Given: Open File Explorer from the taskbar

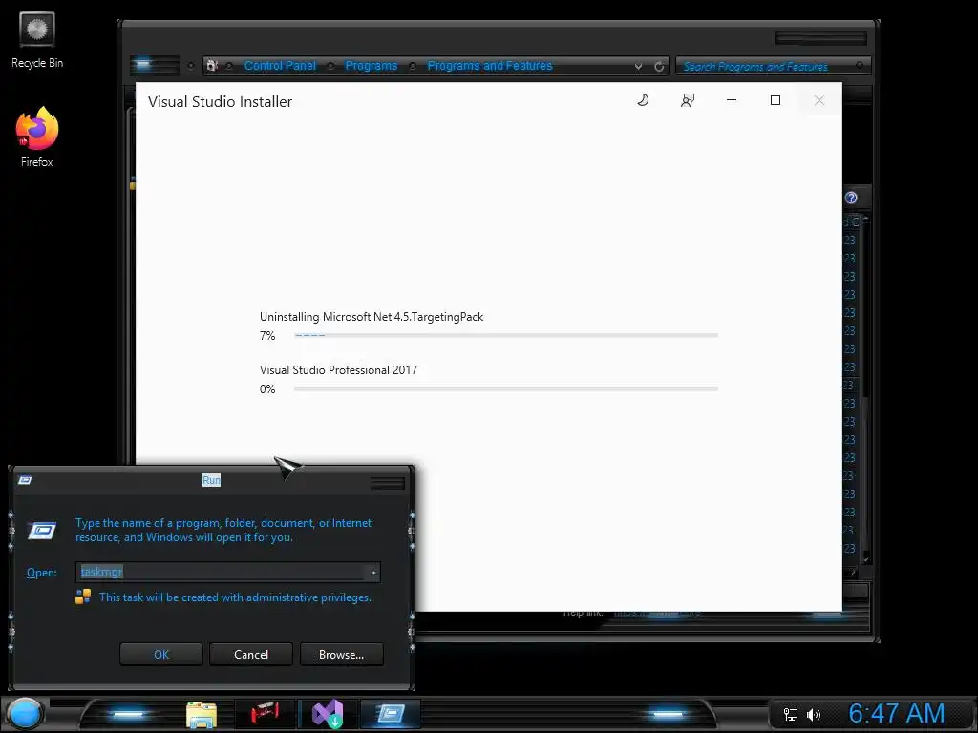Looking at the screenshot, I should pyautogui.click(x=202, y=714).
